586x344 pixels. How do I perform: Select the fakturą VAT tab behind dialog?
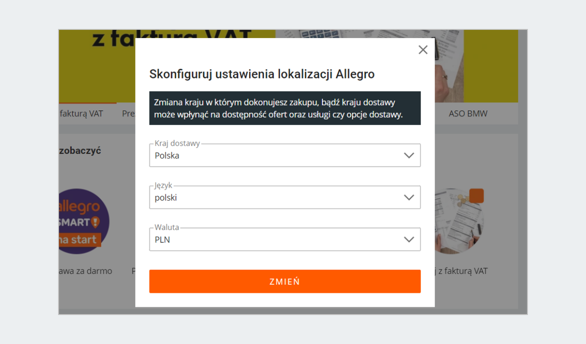click(81, 114)
